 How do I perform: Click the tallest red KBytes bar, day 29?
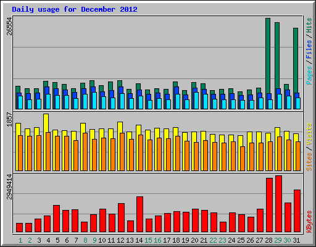(278, 204)
